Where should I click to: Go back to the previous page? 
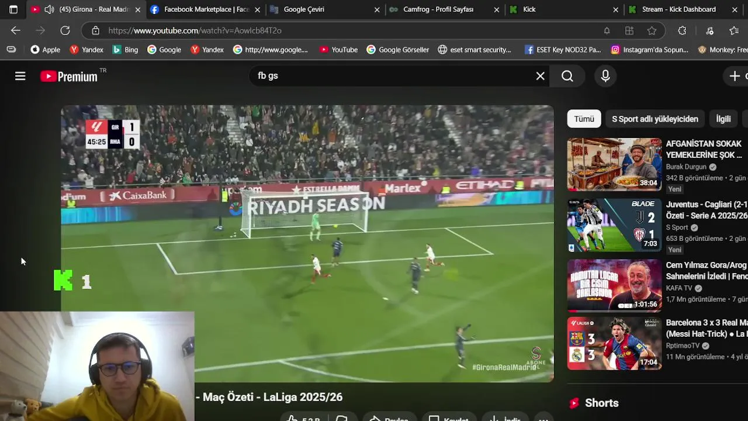[x=16, y=30]
